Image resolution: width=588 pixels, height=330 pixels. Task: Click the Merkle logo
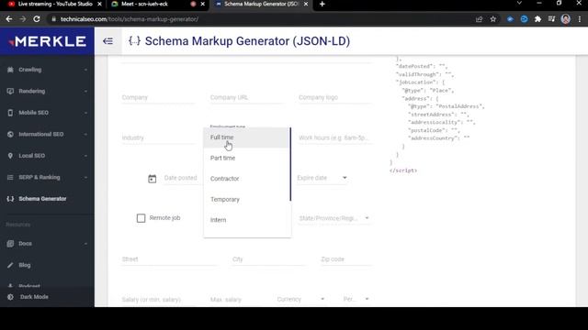pos(47,41)
